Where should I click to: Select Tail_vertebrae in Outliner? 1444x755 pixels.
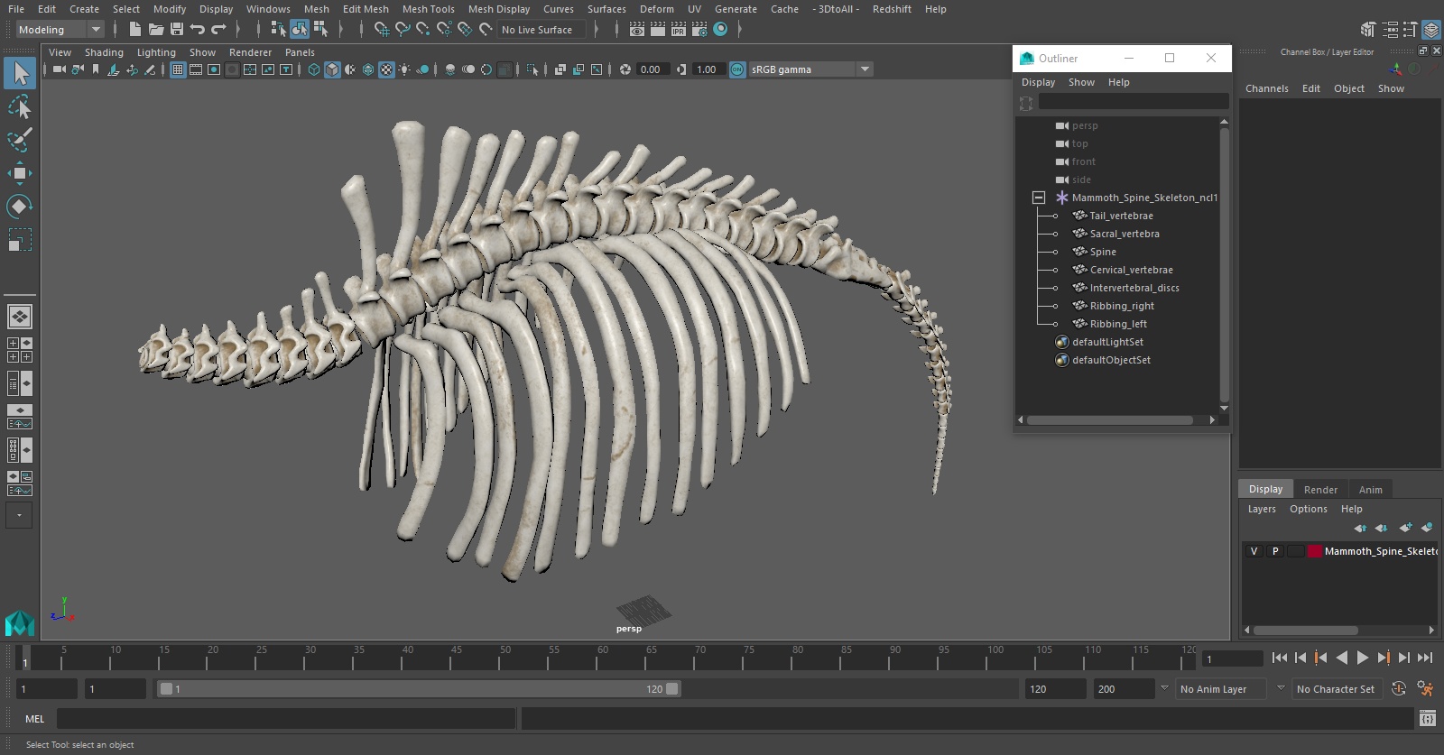[1121, 216]
